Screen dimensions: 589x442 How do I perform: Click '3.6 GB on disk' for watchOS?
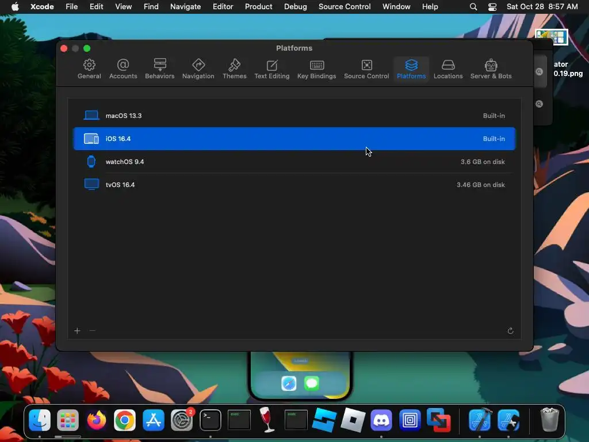pos(483,162)
